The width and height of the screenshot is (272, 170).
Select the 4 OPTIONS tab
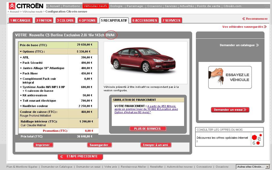click(87, 20)
